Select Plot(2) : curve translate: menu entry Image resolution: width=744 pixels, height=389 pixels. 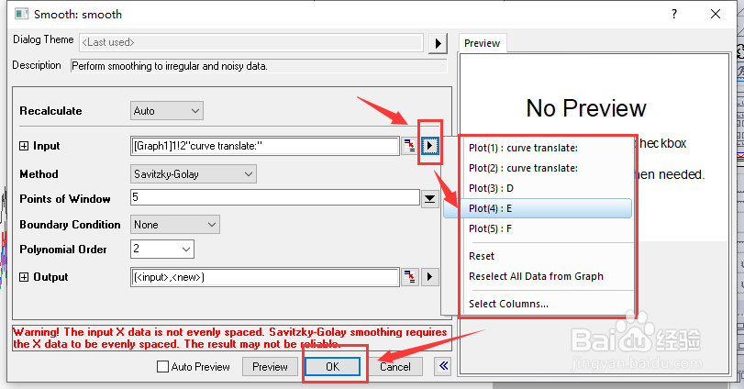click(x=539, y=168)
